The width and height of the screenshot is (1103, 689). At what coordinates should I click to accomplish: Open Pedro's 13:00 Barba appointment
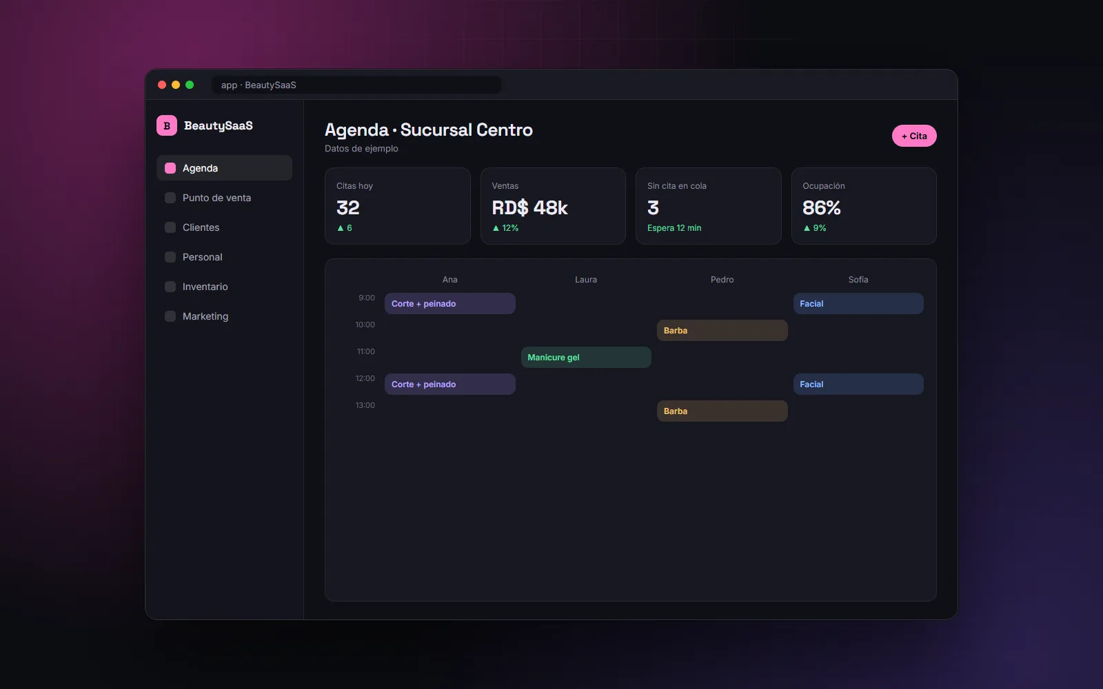pyautogui.click(x=722, y=411)
